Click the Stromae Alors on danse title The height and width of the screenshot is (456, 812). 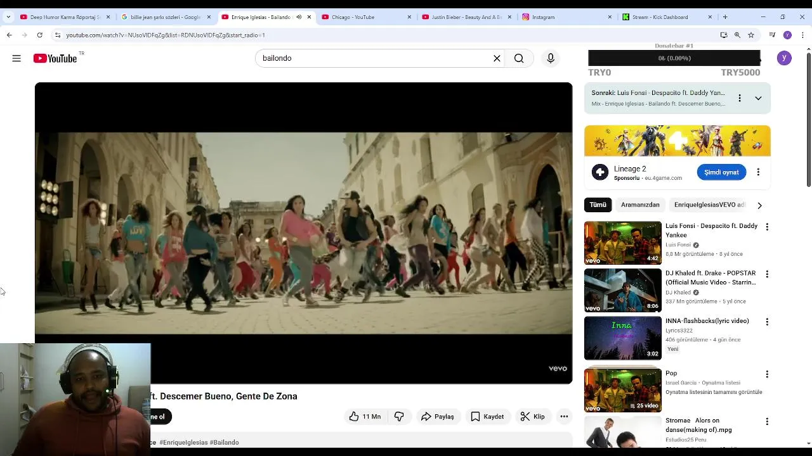point(698,425)
